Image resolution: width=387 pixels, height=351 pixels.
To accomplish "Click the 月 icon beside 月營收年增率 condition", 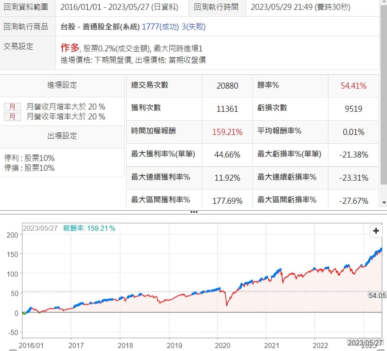I will tap(12, 116).
